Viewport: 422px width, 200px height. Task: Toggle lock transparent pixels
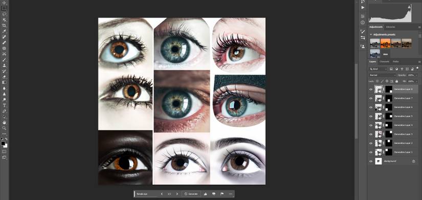tap(377, 81)
